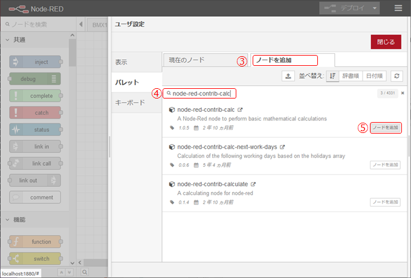Select the キーボード settings tab
The width and height of the screenshot is (411, 278).
pos(130,103)
